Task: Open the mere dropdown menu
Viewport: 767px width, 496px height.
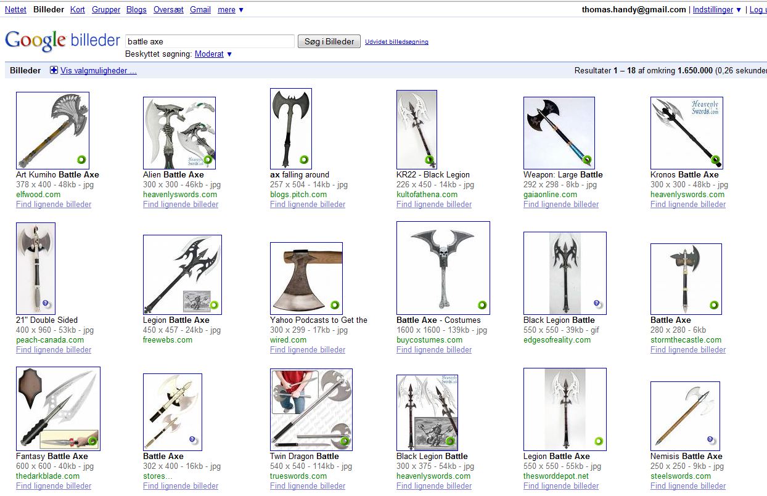Action: pos(231,9)
